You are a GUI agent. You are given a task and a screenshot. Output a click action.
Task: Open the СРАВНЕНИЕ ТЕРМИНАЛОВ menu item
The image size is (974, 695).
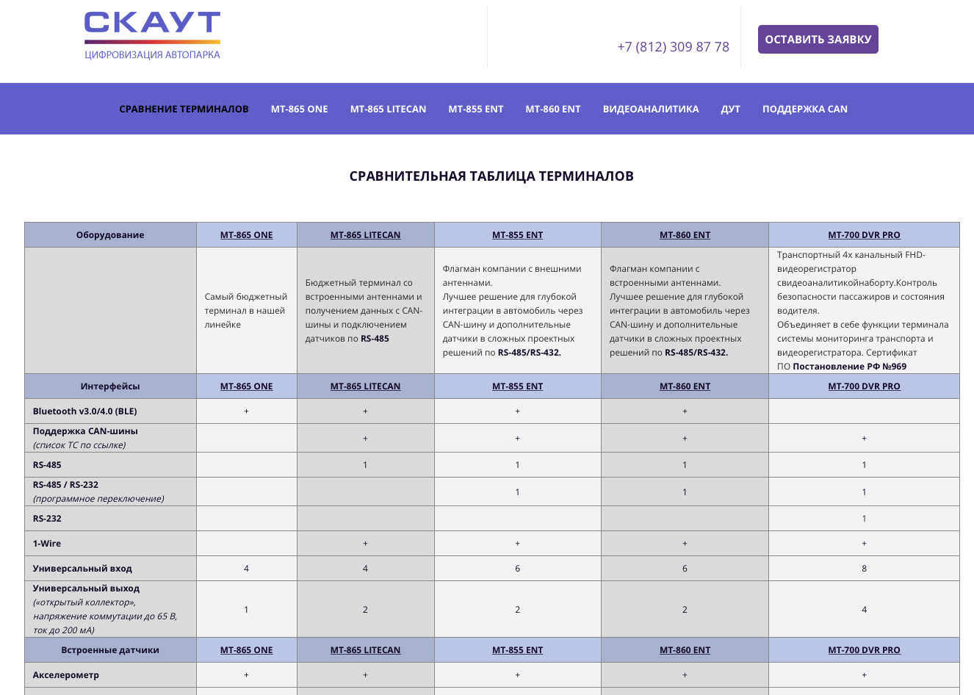point(184,109)
